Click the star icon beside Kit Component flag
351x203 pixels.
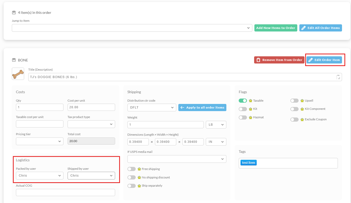click(302, 109)
